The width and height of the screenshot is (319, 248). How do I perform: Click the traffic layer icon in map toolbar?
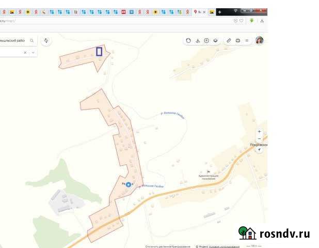[x=188, y=40]
